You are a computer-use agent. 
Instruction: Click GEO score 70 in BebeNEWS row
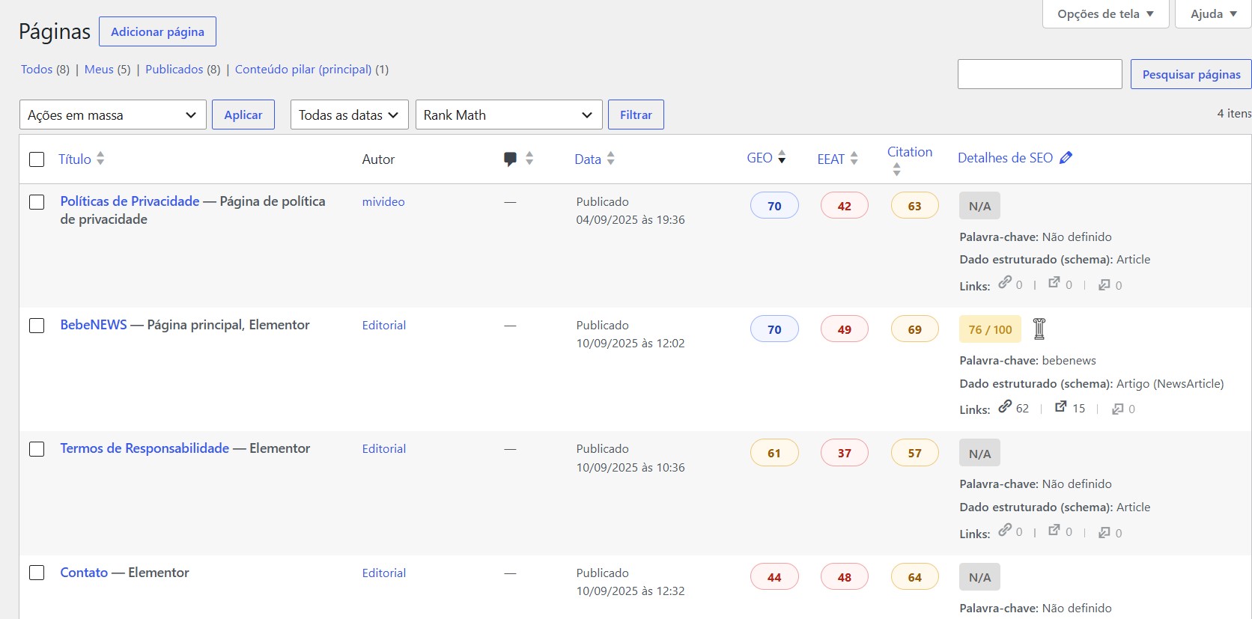[774, 329]
